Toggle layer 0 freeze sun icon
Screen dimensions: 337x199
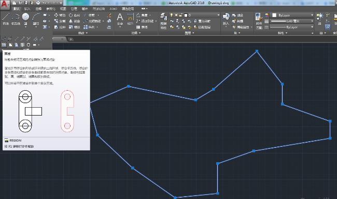pos(176,15)
